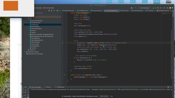Click the down arrow in Run panel
Screen dimensions: 175x98
click(x=28, y=92)
